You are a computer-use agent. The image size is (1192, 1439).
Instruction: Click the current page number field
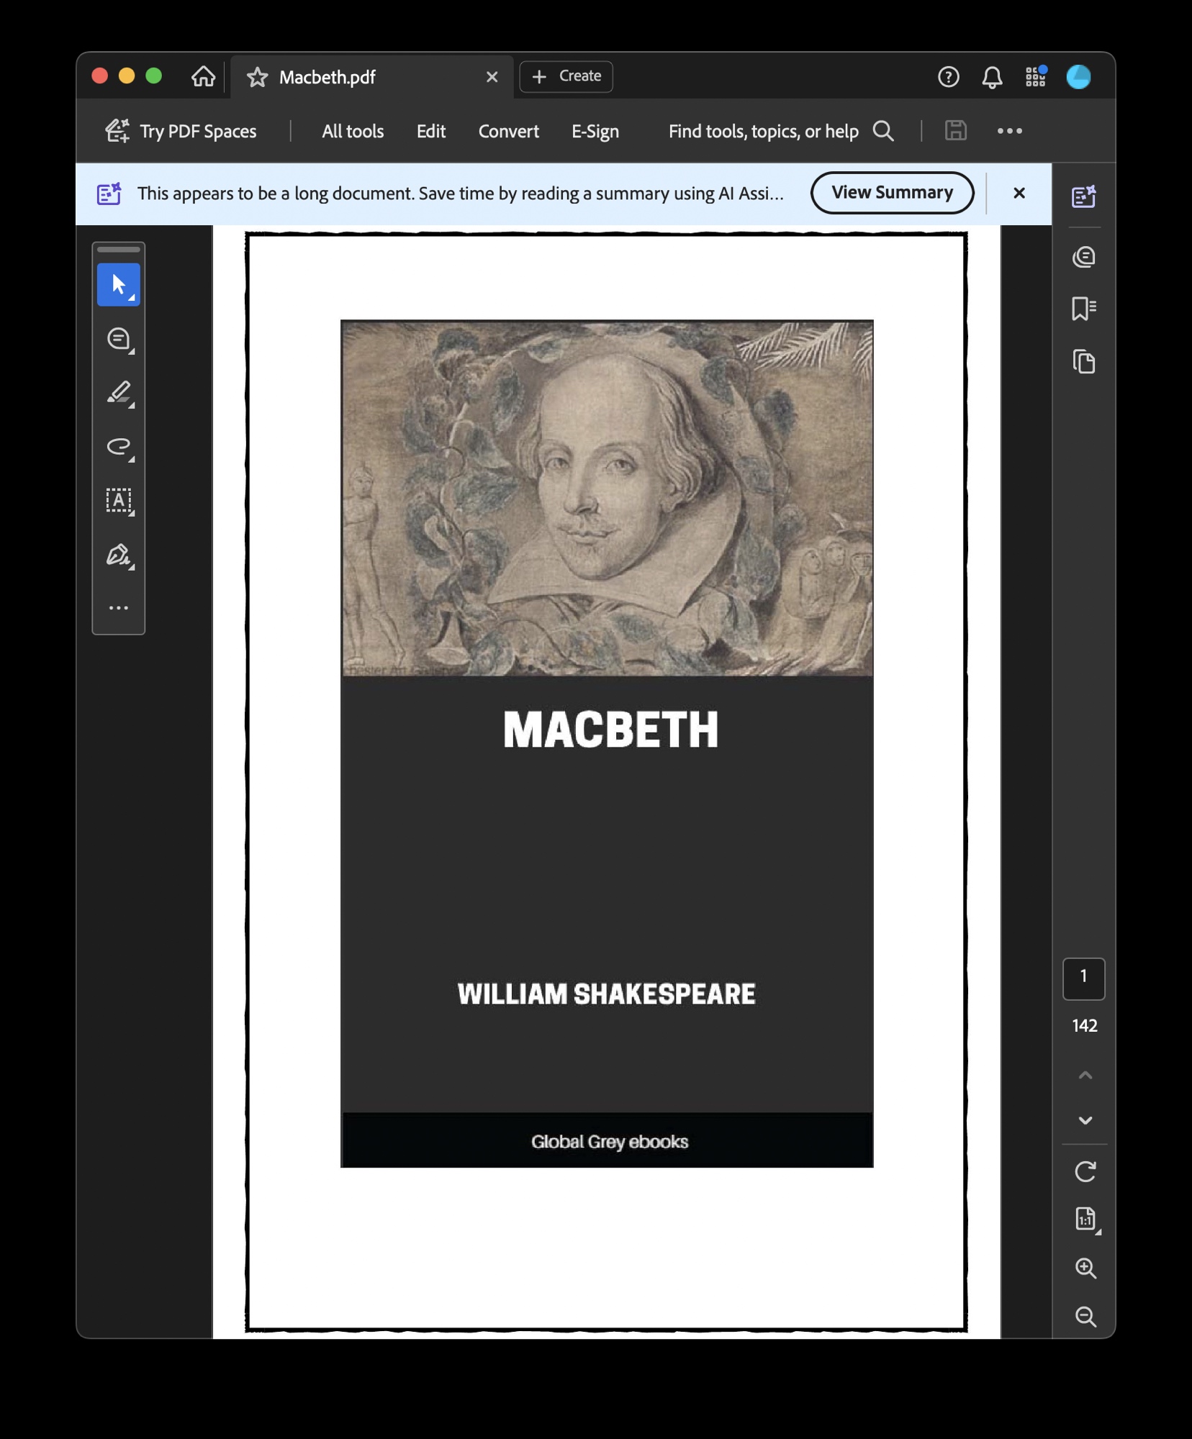[x=1083, y=978]
